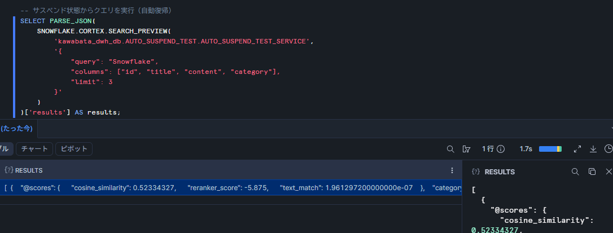
Task: Close the RESULTS detail side panel
Action: 608,172
